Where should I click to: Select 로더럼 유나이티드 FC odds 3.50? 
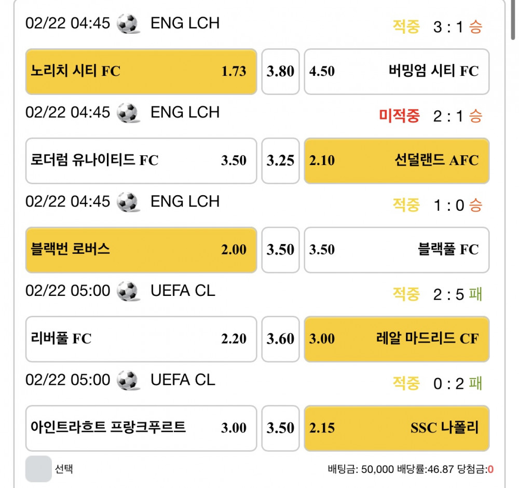click(x=141, y=161)
